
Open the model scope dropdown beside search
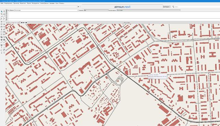click(167, 7)
